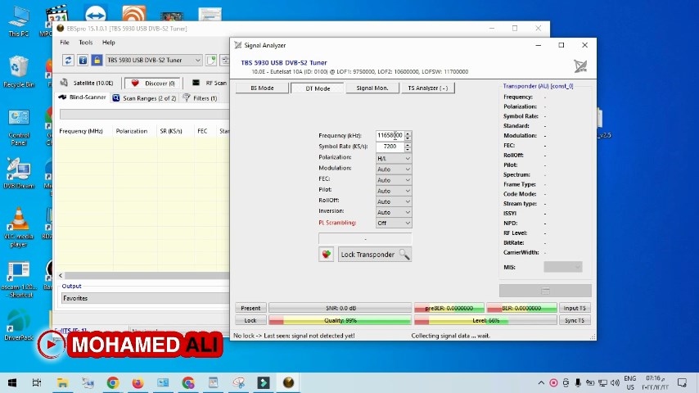Screen dimensions: 699x393
Task: Open the oscam shortcut desktop icon
Action: pos(19,279)
